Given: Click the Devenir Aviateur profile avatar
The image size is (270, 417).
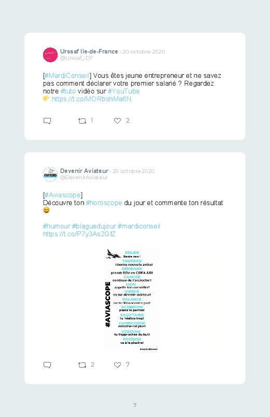Looking at the screenshot, I should point(50,174).
